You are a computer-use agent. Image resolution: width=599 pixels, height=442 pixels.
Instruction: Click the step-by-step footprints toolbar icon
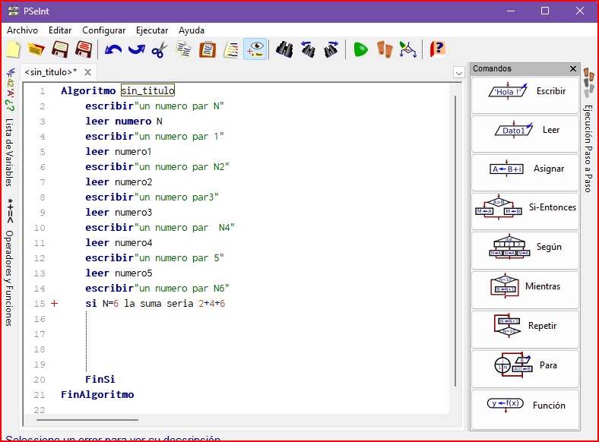pyautogui.click(x=385, y=49)
